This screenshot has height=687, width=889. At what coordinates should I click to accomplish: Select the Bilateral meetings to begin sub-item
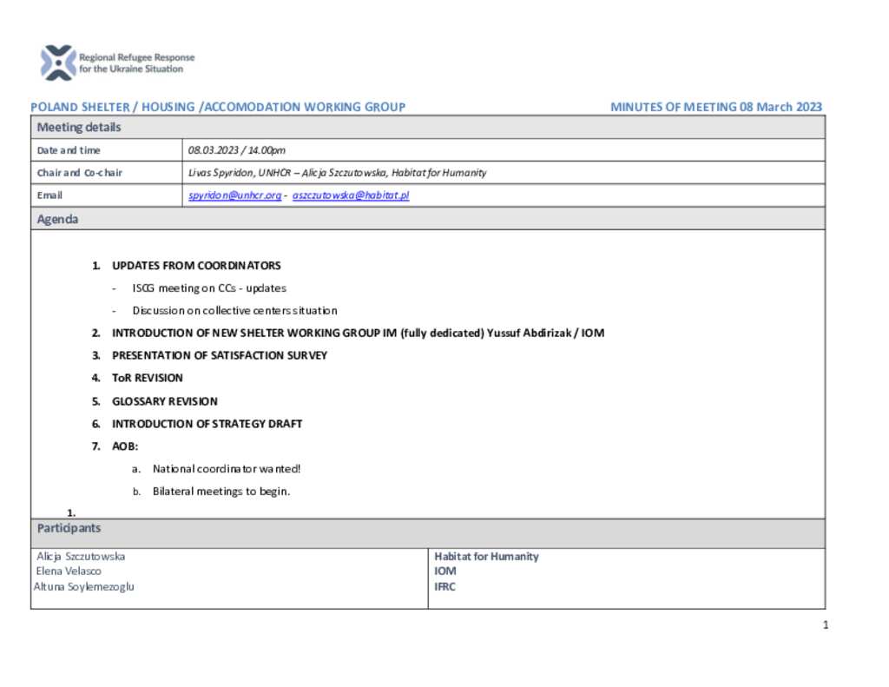221,492
